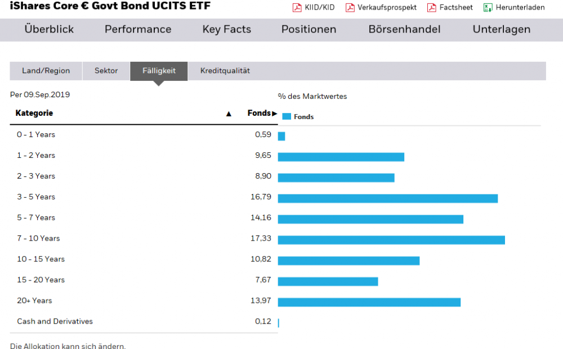Viewport: 563px width, 349px height.
Task: Click the '1 - 2 Years' category label
Action: [x=36, y=156]
